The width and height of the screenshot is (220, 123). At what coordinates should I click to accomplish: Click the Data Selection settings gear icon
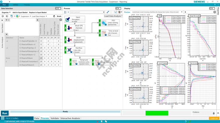[61, 20]
